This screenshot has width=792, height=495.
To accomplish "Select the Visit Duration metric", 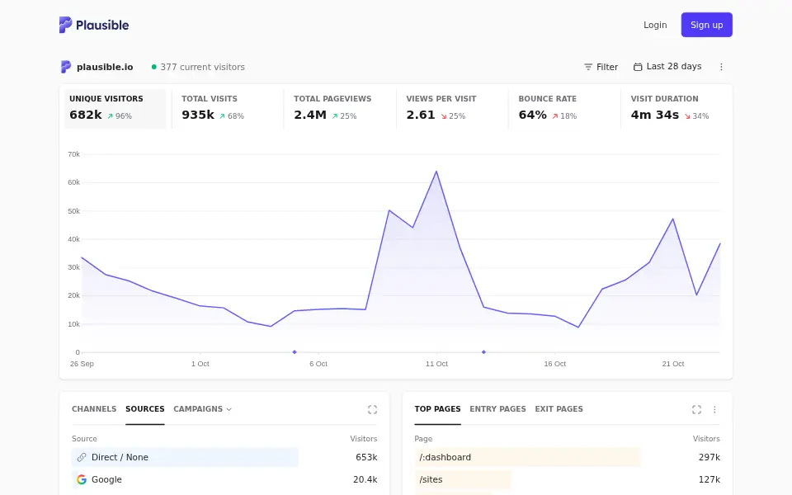I will click(676, 109).
